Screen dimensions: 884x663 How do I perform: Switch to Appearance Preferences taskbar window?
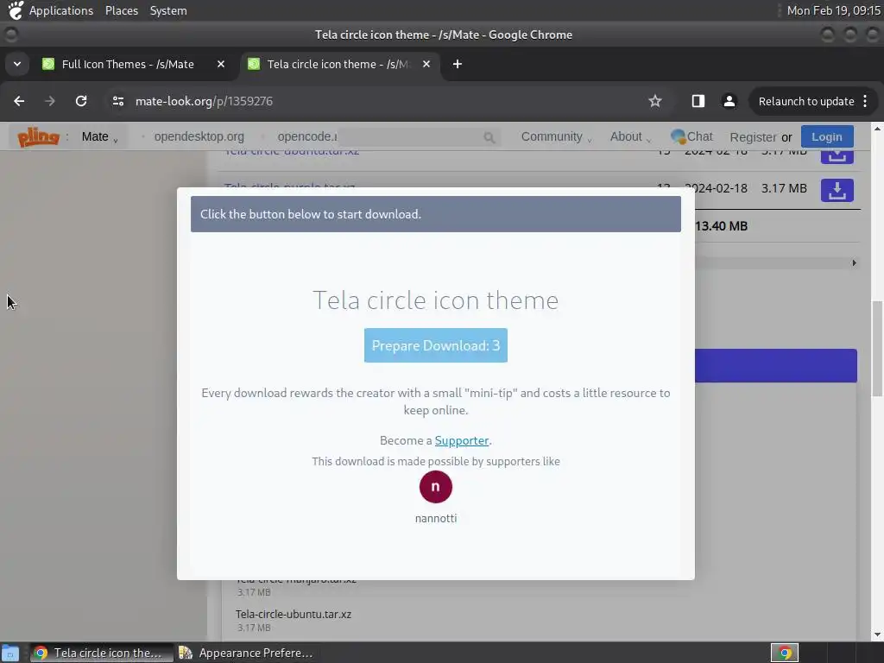click(246, 653)
